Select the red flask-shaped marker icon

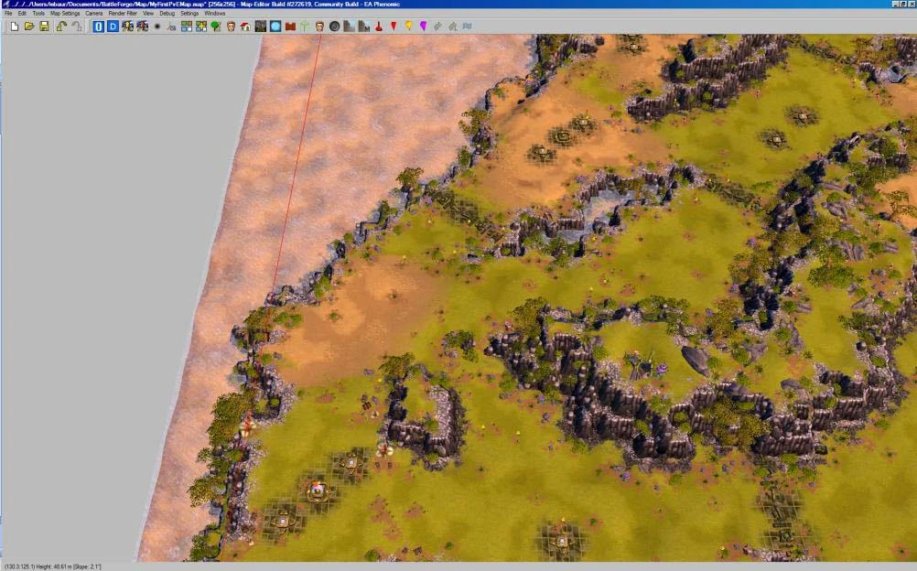point(379,27)
